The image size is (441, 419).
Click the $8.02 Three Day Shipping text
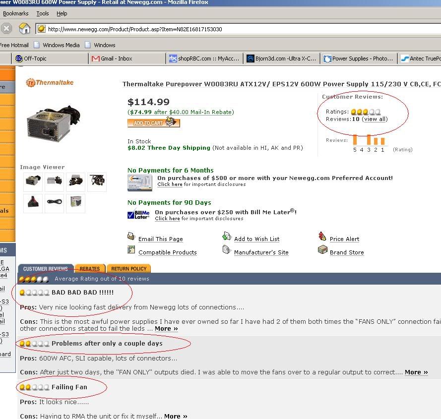[169, 148]
